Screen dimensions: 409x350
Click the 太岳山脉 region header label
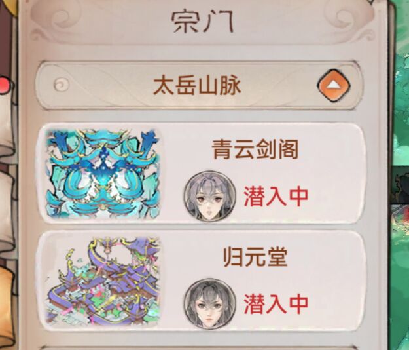tap(197, 86)
